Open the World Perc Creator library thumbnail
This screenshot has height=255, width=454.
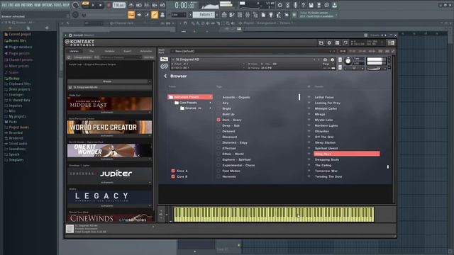click(109, 127)
